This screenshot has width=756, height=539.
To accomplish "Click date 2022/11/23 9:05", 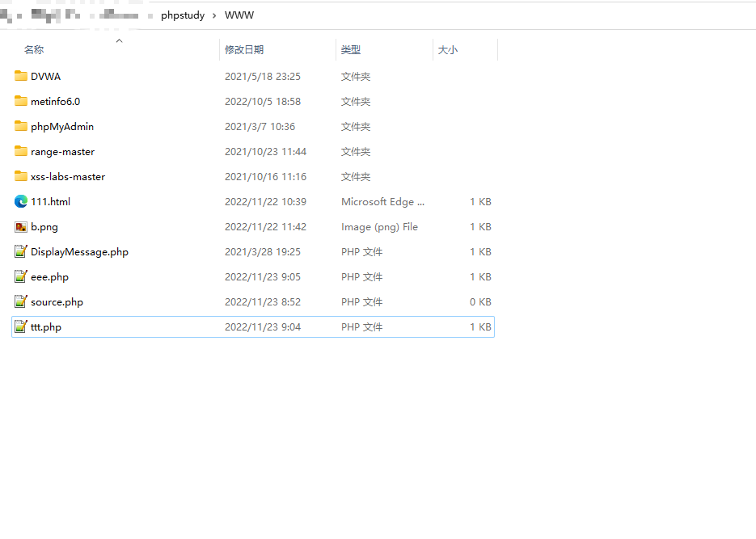I will pyautogui.click(x=262, y=277).
